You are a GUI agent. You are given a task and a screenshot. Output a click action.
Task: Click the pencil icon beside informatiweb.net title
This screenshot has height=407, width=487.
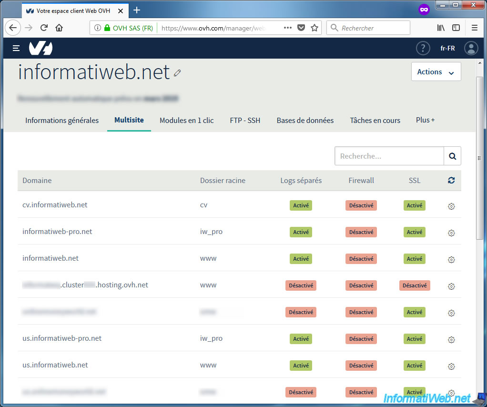[178, 73]
